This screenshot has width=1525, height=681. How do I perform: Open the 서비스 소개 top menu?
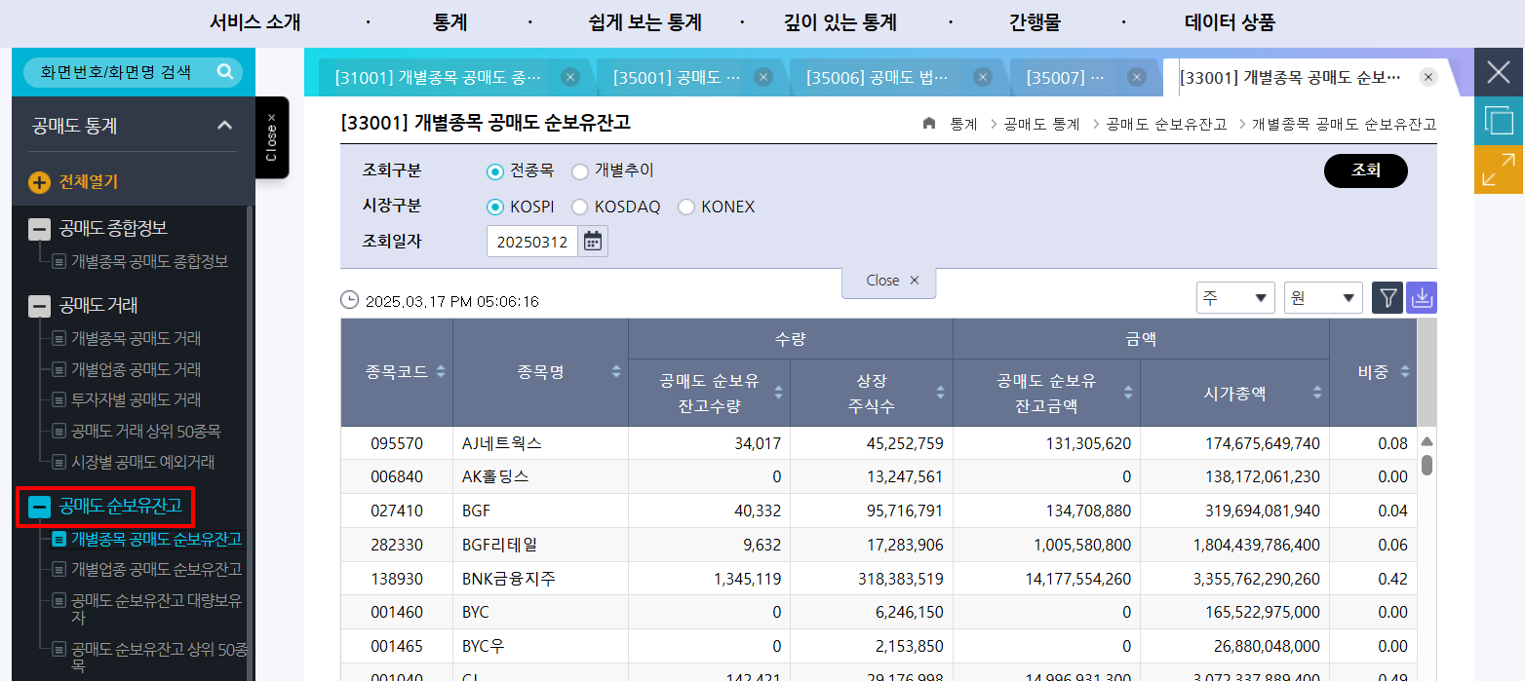pyautogui.click(x=255, y=22)
